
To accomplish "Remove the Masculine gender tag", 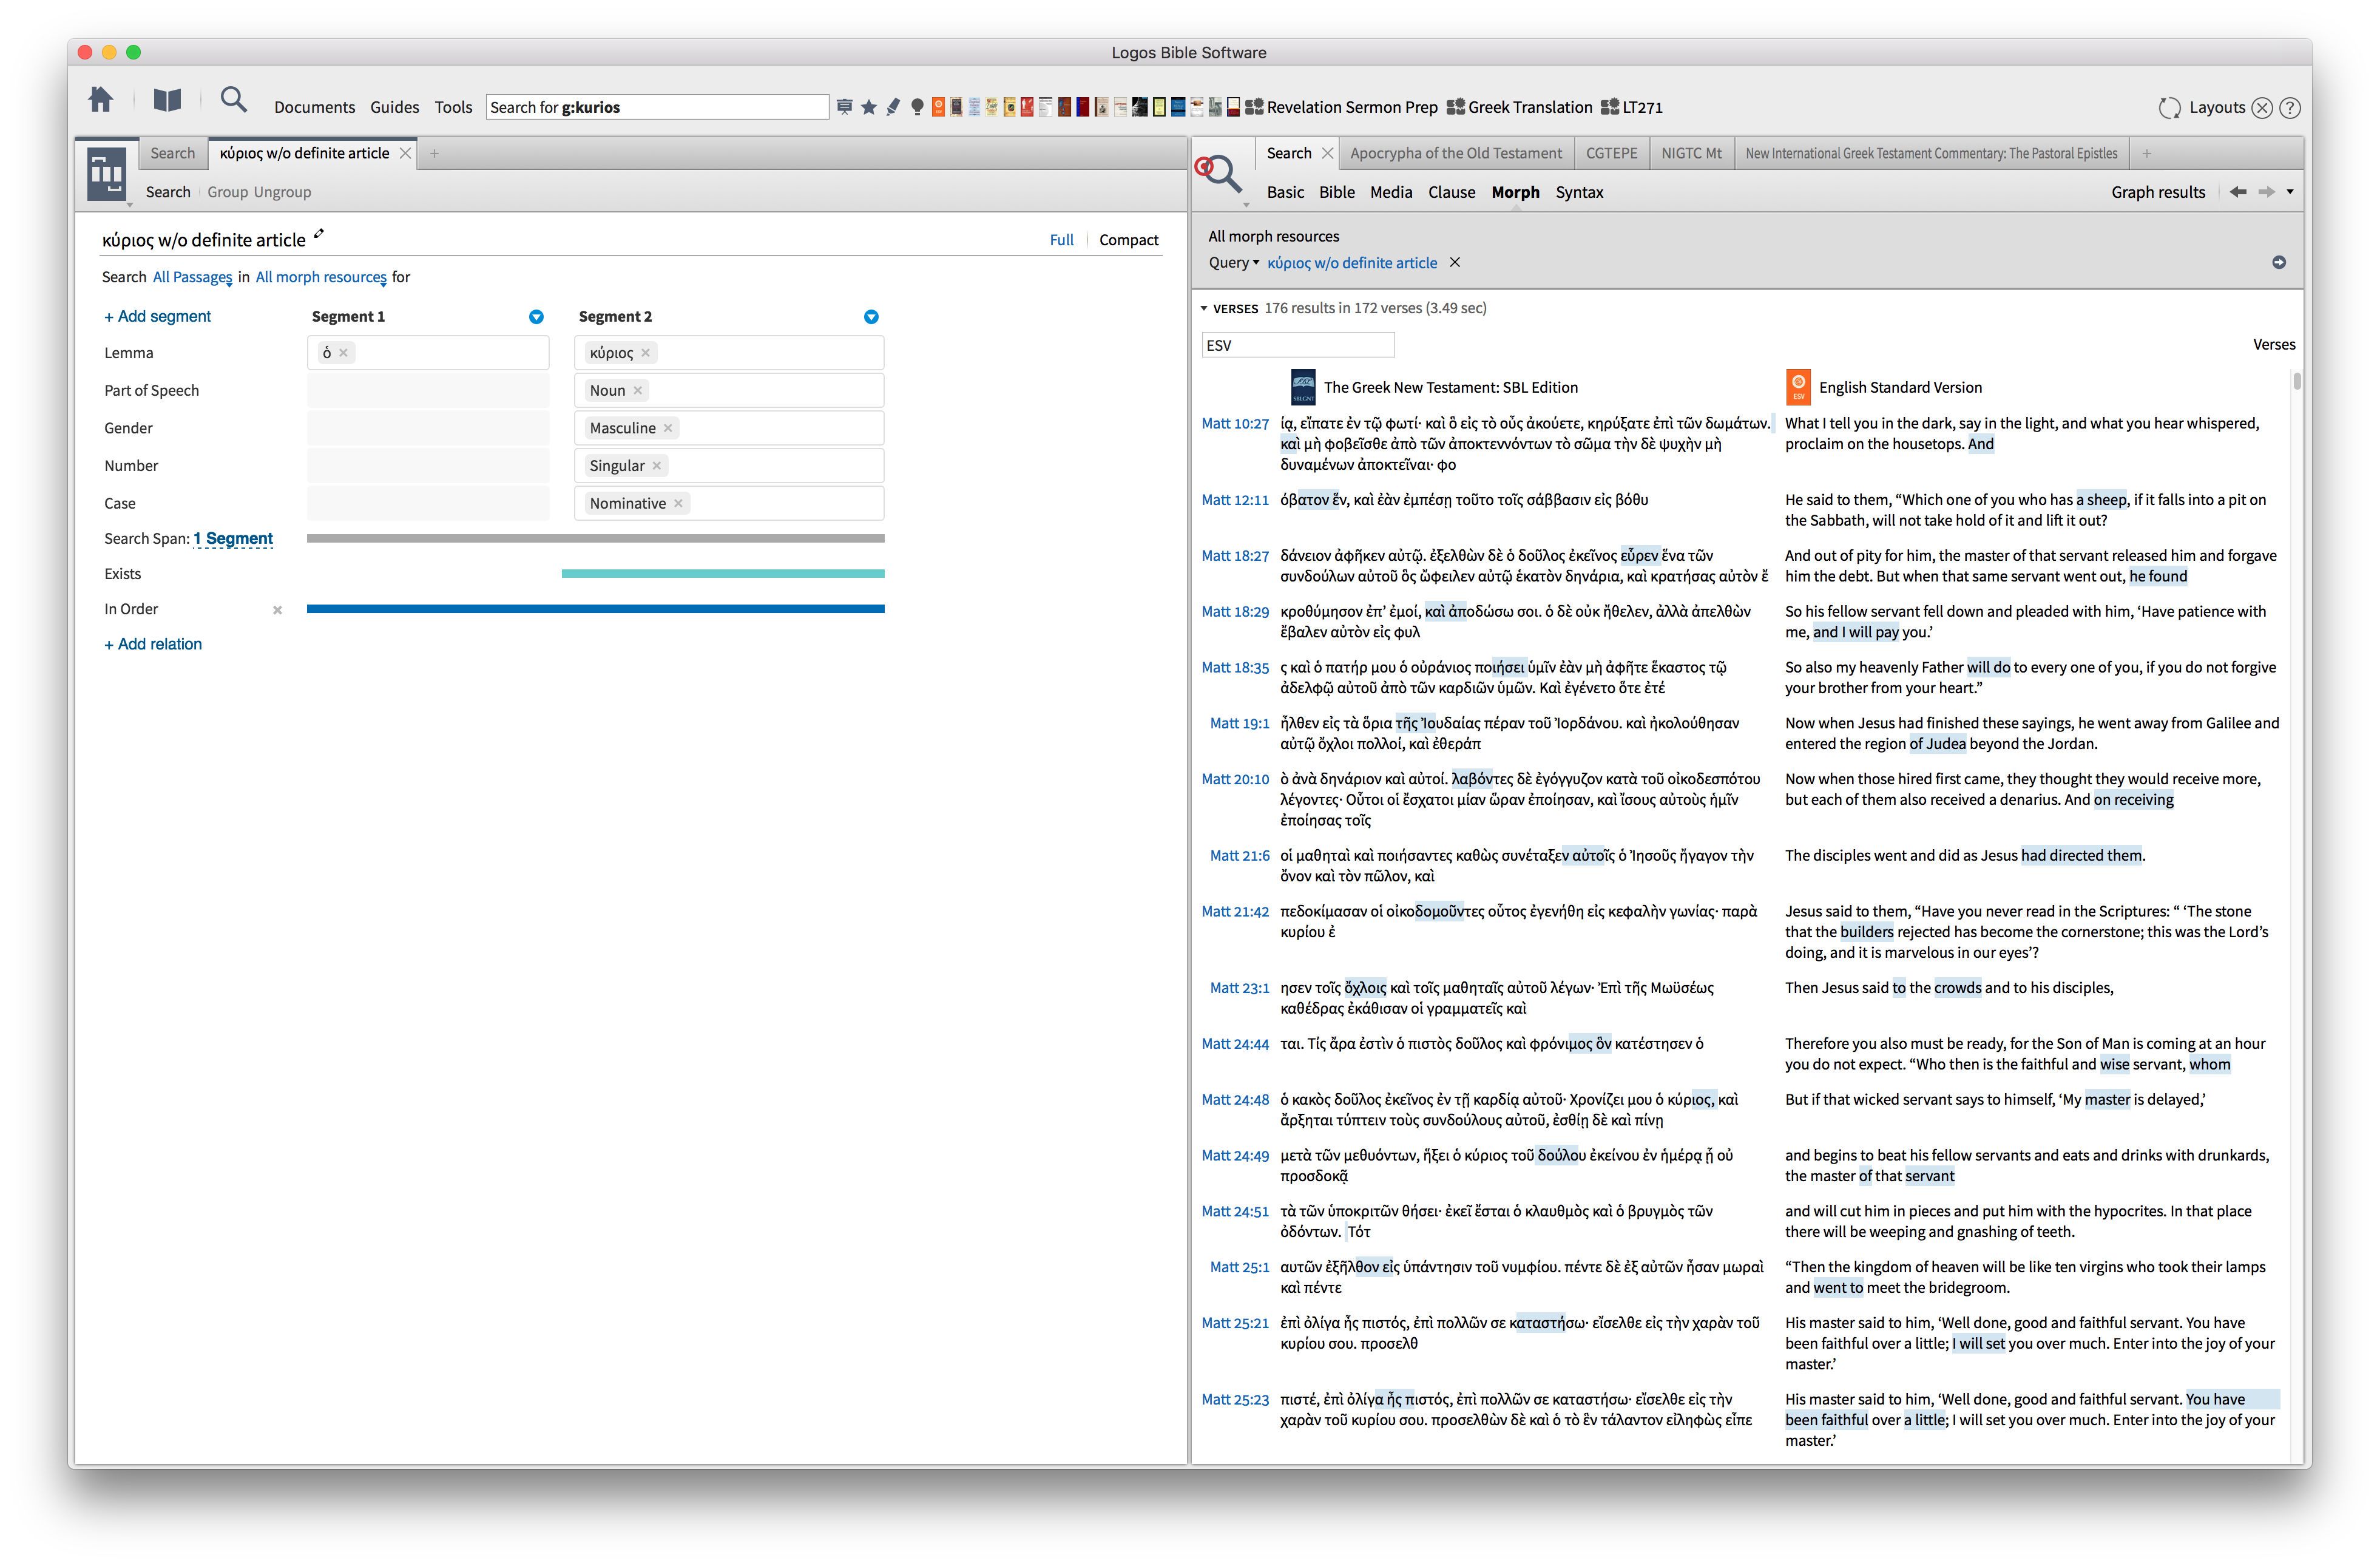I will pos(668,428).
